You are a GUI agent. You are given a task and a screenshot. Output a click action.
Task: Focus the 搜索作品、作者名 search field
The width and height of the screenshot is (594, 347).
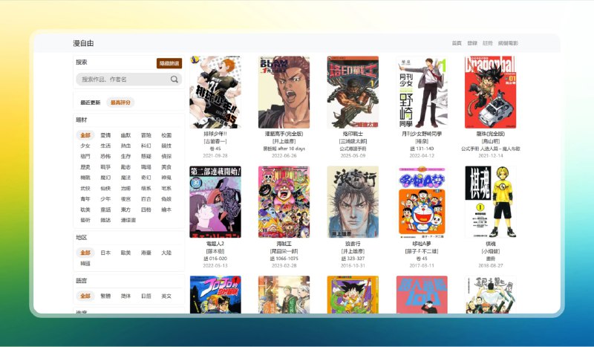point(123,80)
